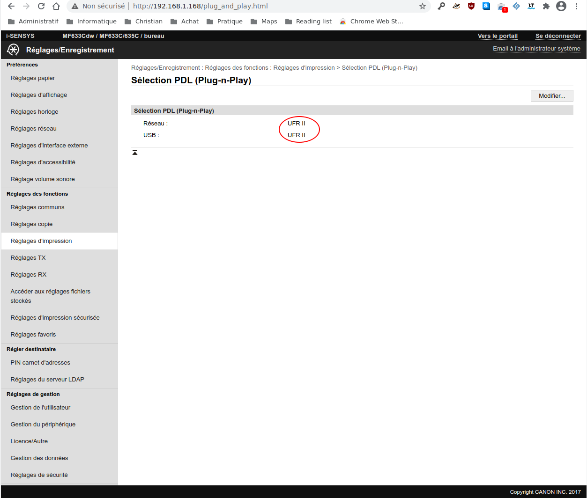Jump to page top arrow icon

(135, 153)
